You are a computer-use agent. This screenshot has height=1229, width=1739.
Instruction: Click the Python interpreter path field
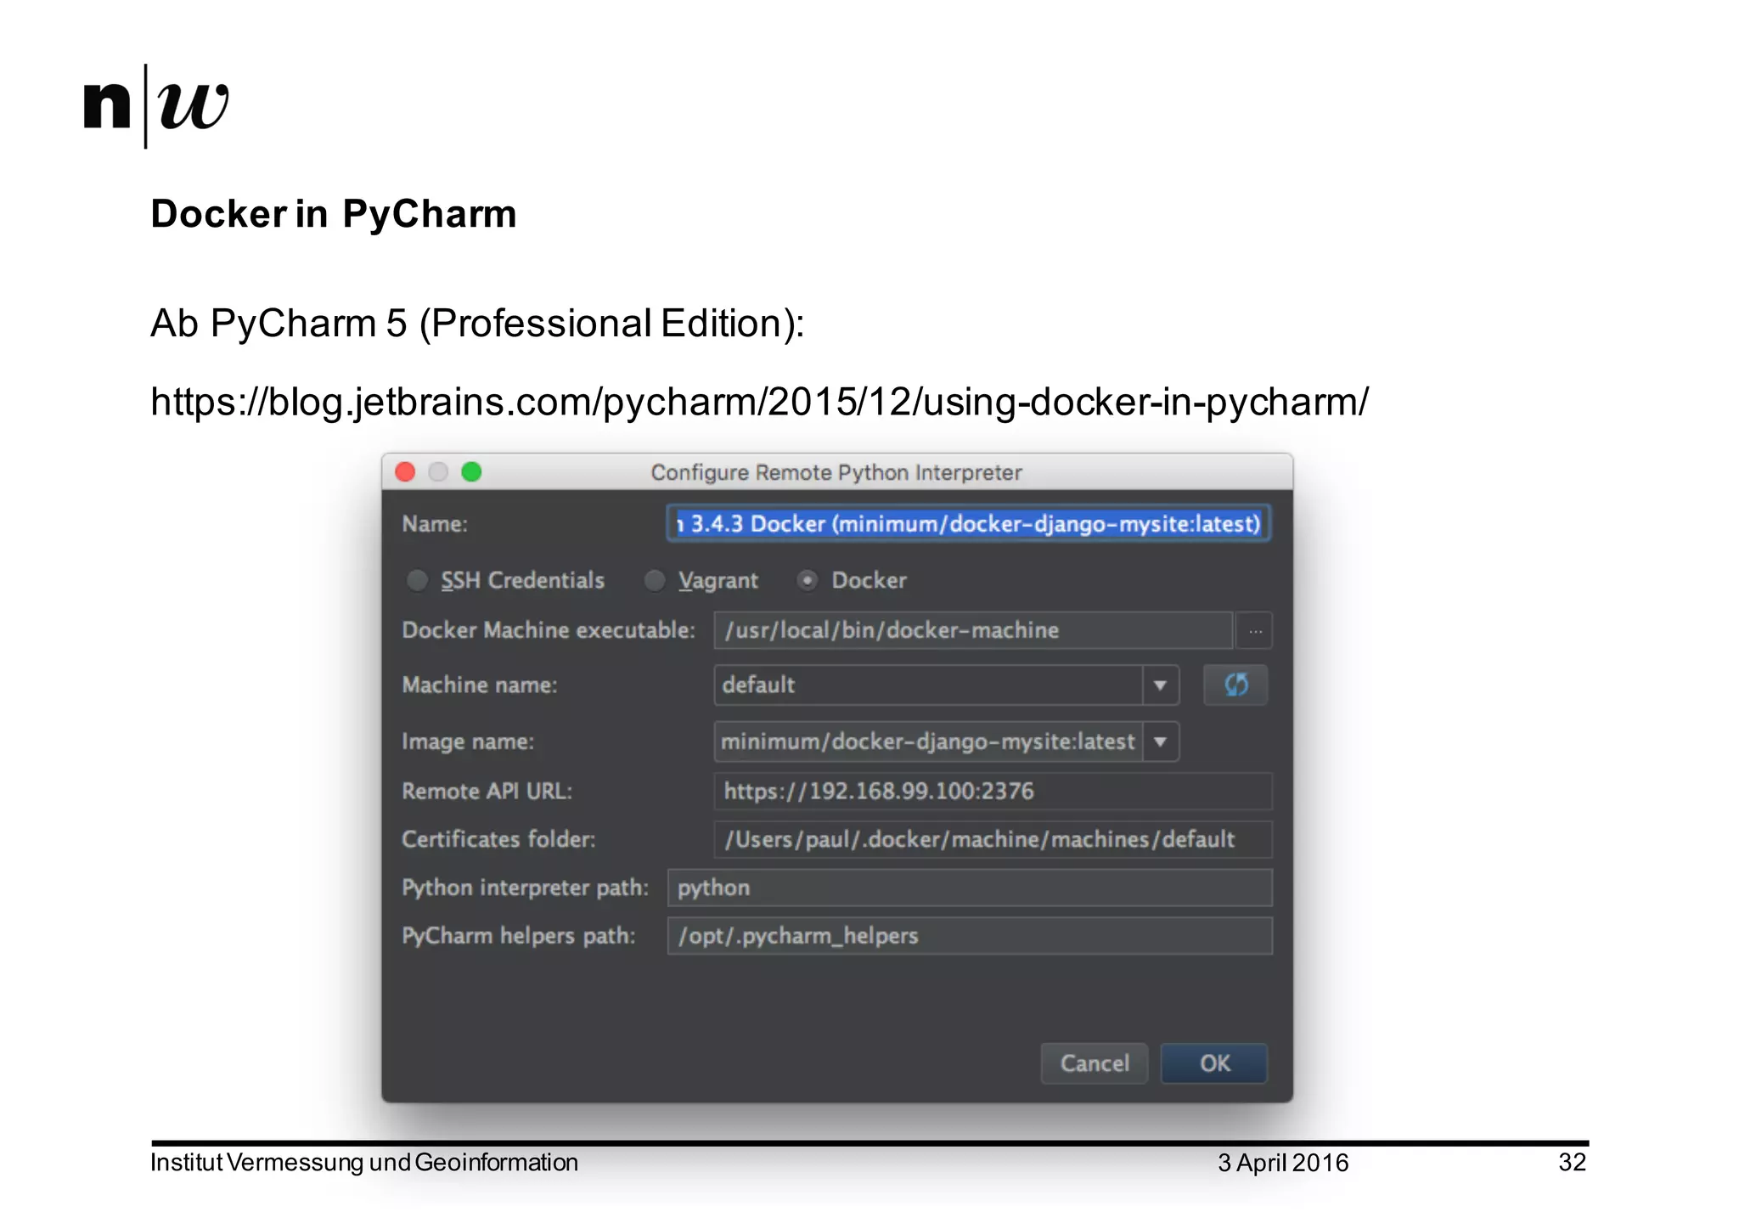click(970, 888)
